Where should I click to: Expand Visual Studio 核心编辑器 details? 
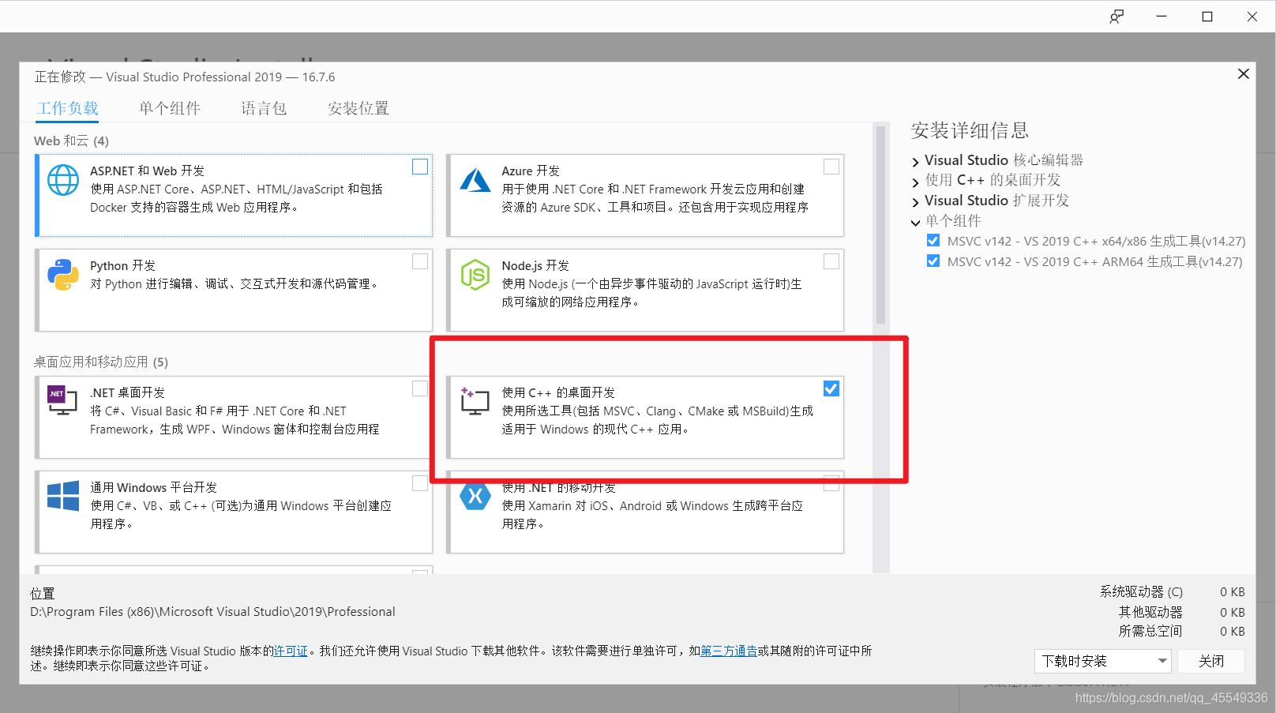point(915,162)
